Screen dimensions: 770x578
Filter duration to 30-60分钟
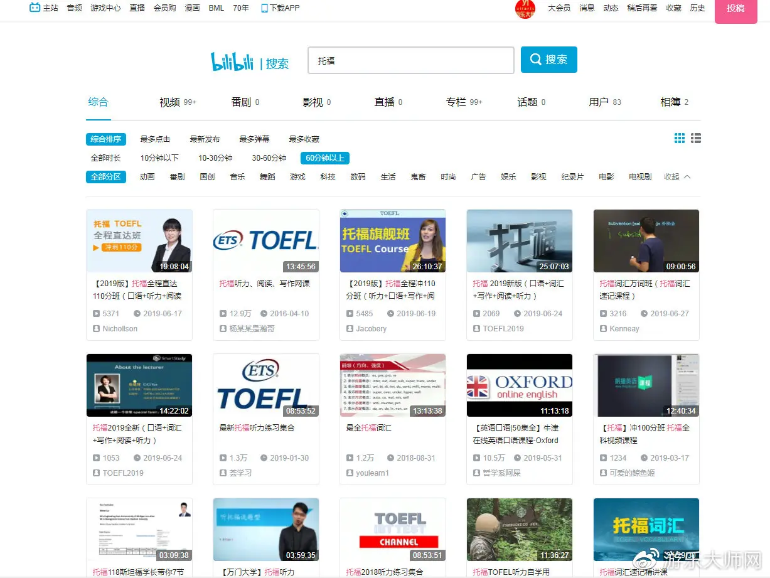(x=269, y=158)
